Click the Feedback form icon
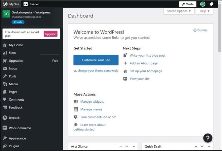222x151 pixels. click(5, 107)
